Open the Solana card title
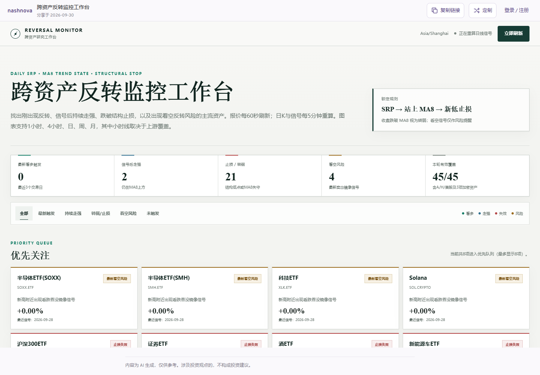Viewport: 540px width, 375px height. 418,278
